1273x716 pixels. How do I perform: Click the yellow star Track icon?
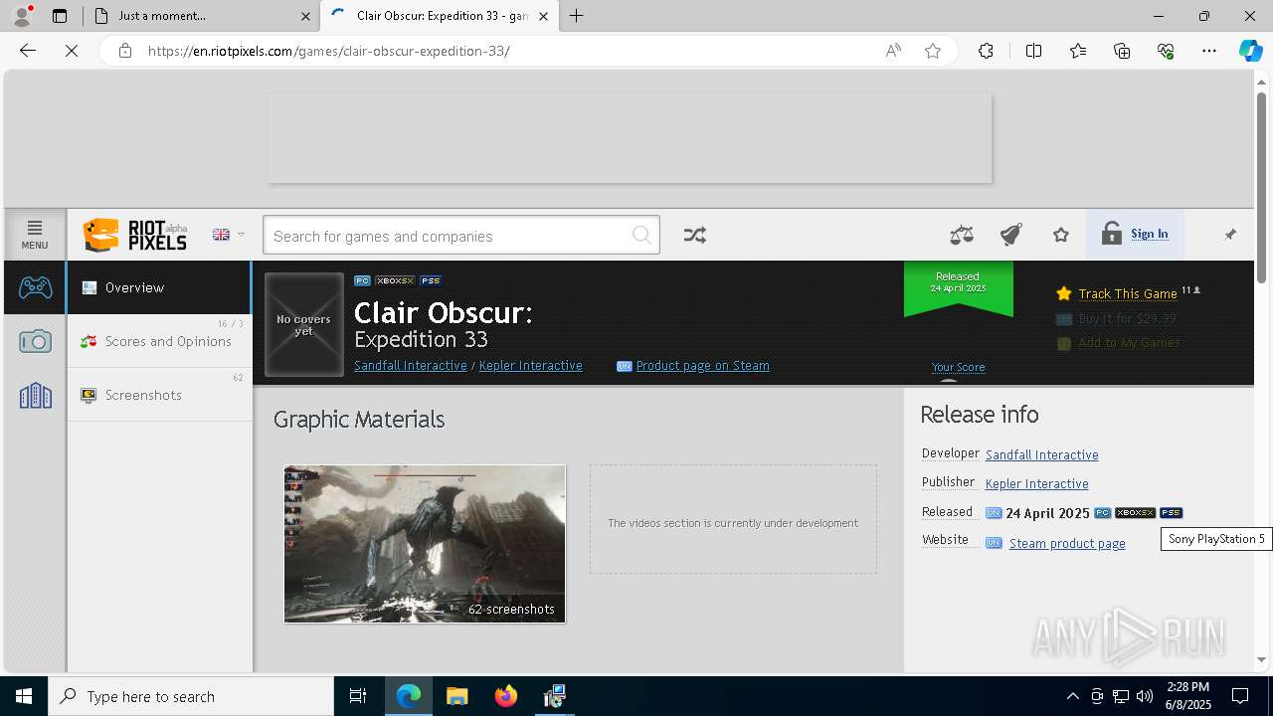1064,293
